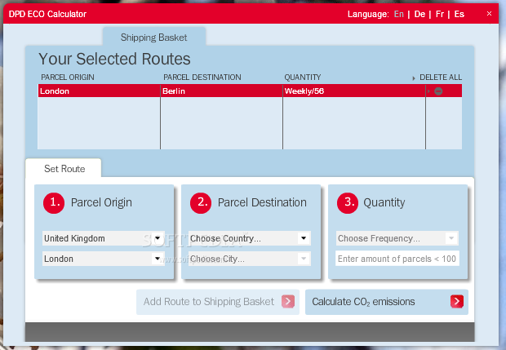Open the Choose Country destination dropdown
Image resolution: width=506 pixels, height=350 pixels.
click(x=250, y=238)
